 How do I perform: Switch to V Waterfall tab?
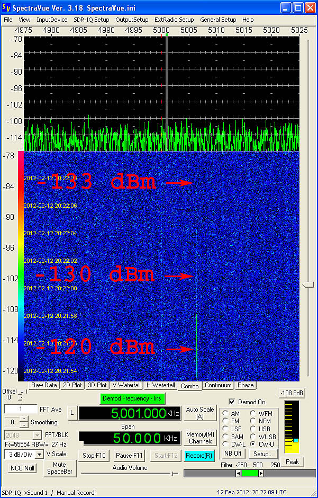tap(126, 385)
